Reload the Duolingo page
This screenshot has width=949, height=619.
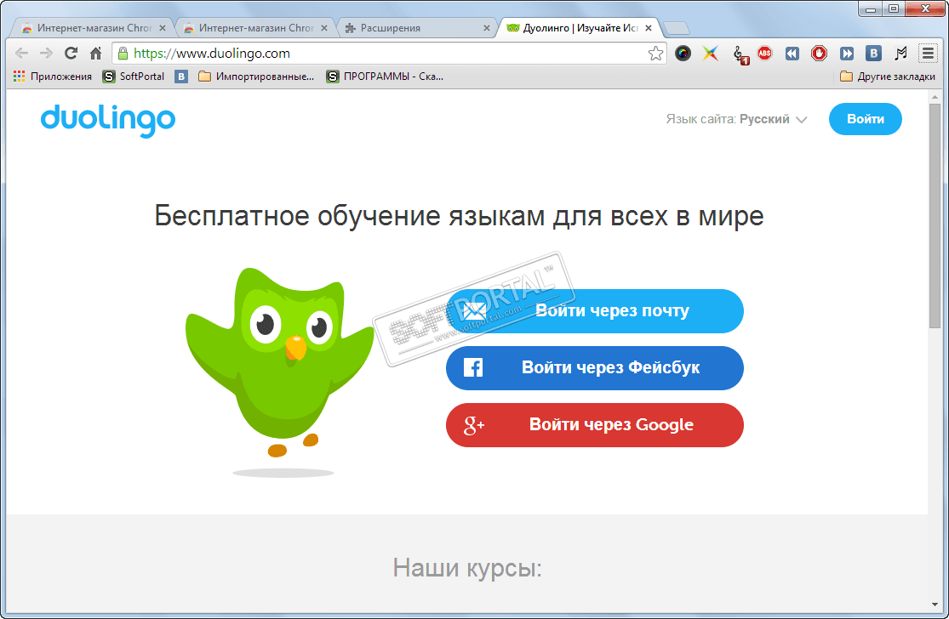tap(71, 54)
